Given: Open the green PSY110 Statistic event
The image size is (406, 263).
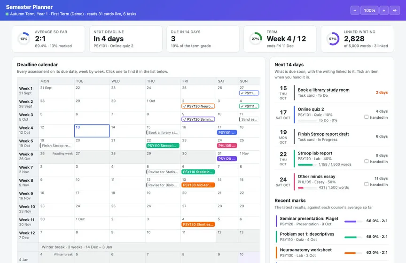Looking at the screenshot, I should 198,172.
